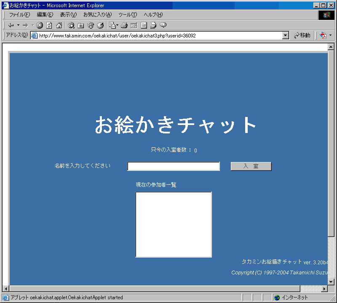Click the Mail envelope icon
The image size is (337, 303).
[x=112, y=25]
